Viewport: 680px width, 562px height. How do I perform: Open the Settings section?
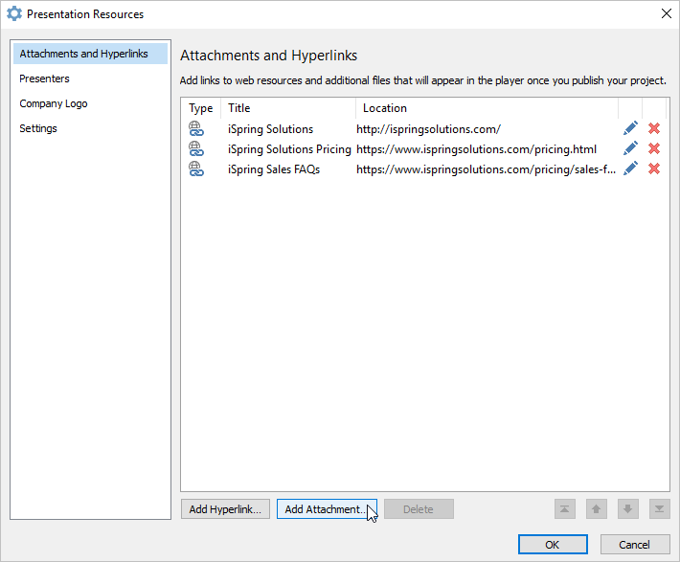tap(38, 128)
